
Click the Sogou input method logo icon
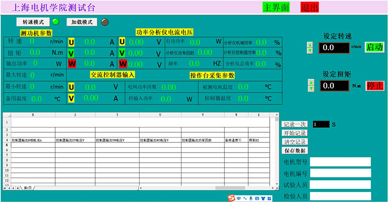(232, 198)
